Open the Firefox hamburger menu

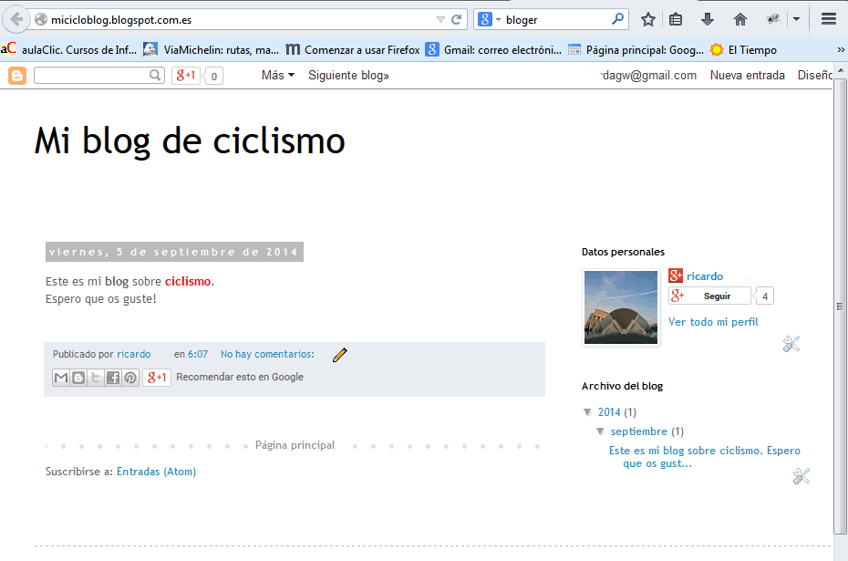[828, 19]
